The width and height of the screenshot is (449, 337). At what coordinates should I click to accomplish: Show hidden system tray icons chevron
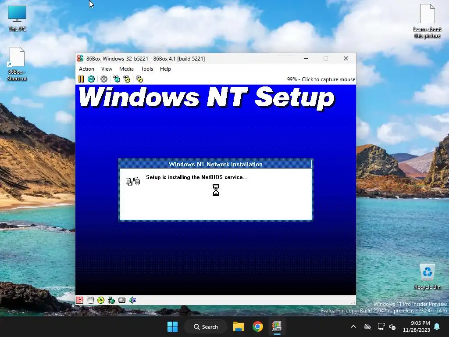pos(353,326)
